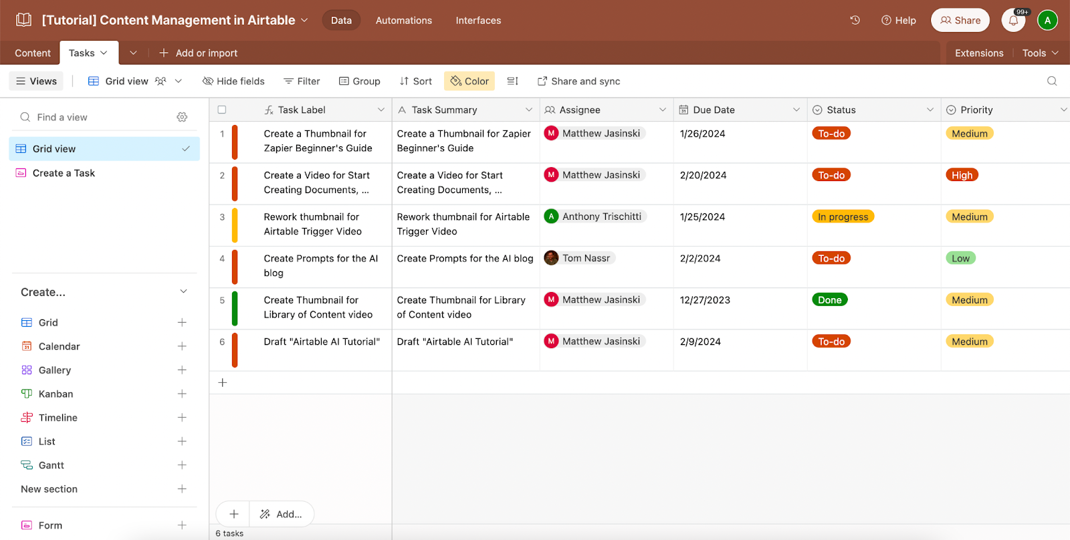This screenshot has height=540, width=1070.
Task: Add a new Form view
Action: click(182, 525)
